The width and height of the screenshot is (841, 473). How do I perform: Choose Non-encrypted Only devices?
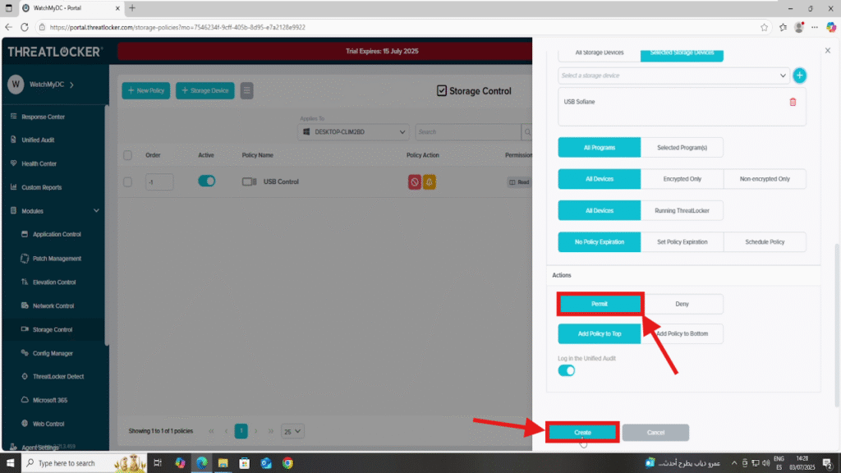coord(765,179)
